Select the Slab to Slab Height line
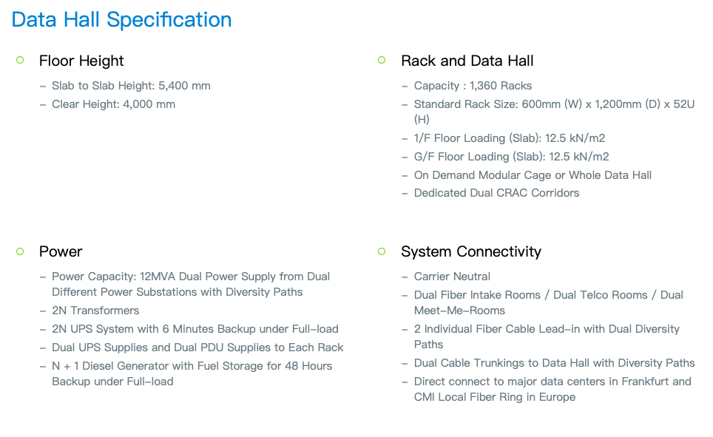The width and height of the screenshot is (713, 437). [131, 86]
